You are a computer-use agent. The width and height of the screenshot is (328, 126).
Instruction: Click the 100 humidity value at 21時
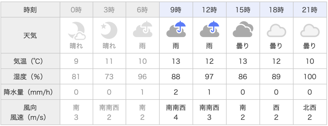(x=310, y=77)
